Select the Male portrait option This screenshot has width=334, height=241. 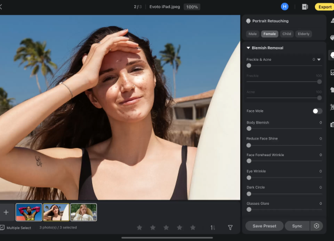coord(253,34)
